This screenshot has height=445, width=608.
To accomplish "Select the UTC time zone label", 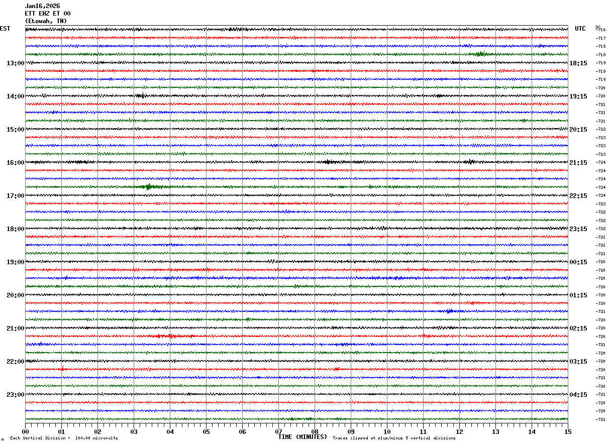I will 580,29.
